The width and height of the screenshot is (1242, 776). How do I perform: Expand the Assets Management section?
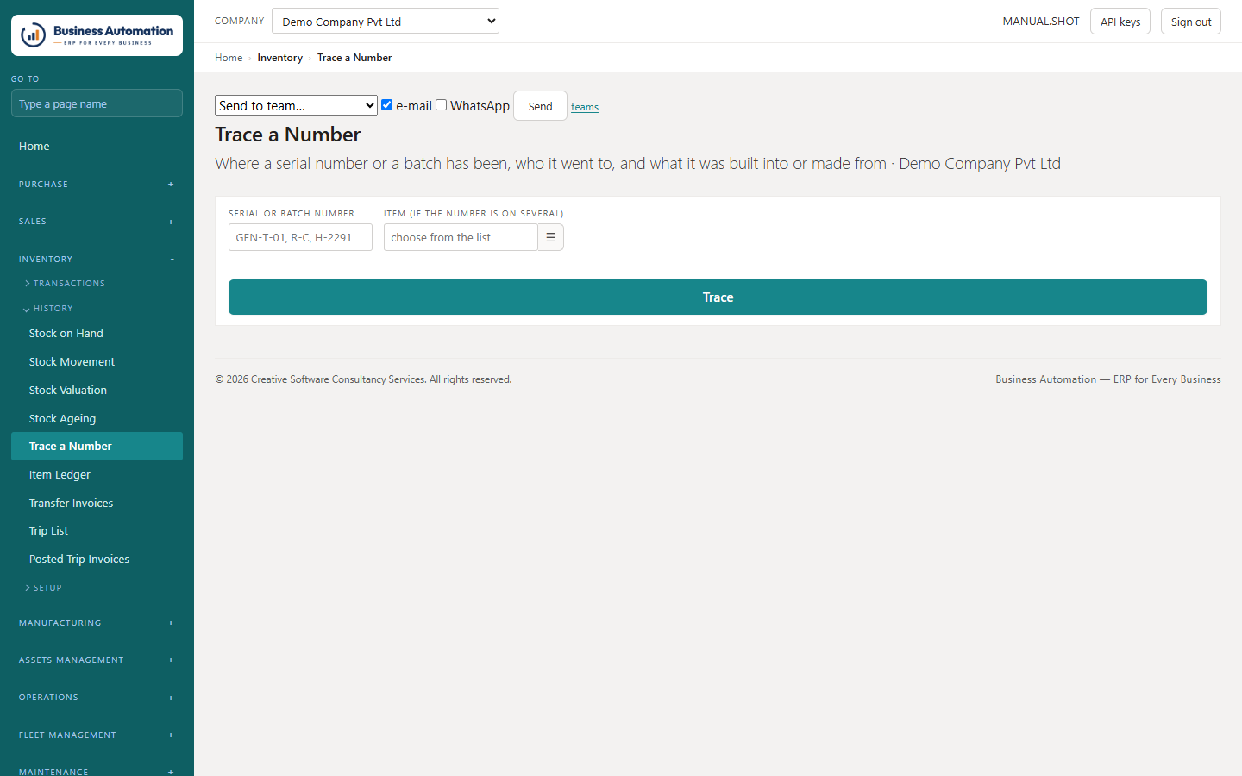tap(97, 660)
